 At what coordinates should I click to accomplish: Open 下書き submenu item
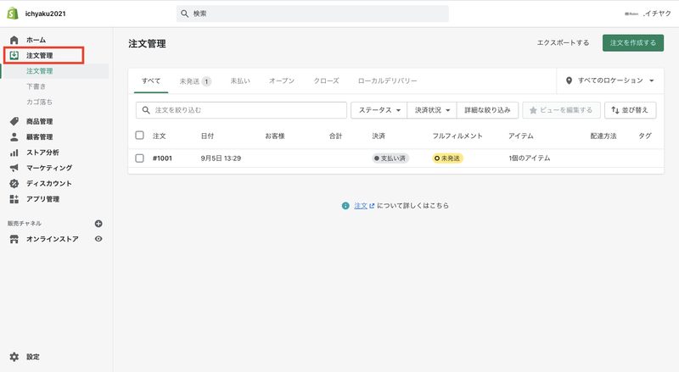[36, 86]
